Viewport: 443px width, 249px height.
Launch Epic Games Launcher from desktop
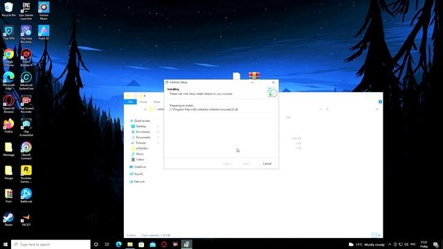[x=26, y=11]
